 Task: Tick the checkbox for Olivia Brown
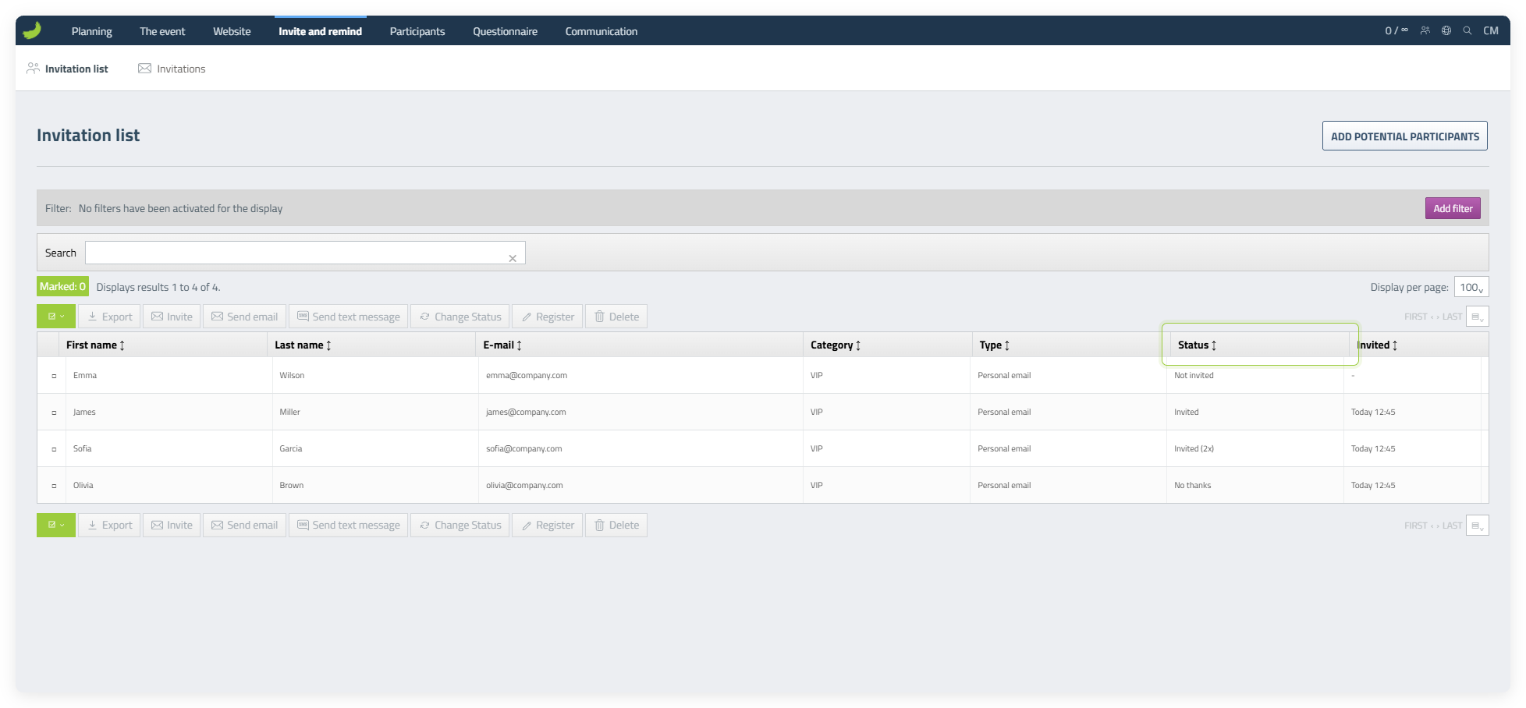pos(54,486)
